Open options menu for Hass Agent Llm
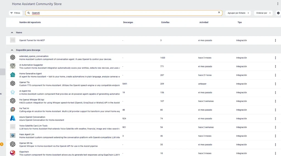Viewport: 281px width, 156px height. tap(275, 136)
